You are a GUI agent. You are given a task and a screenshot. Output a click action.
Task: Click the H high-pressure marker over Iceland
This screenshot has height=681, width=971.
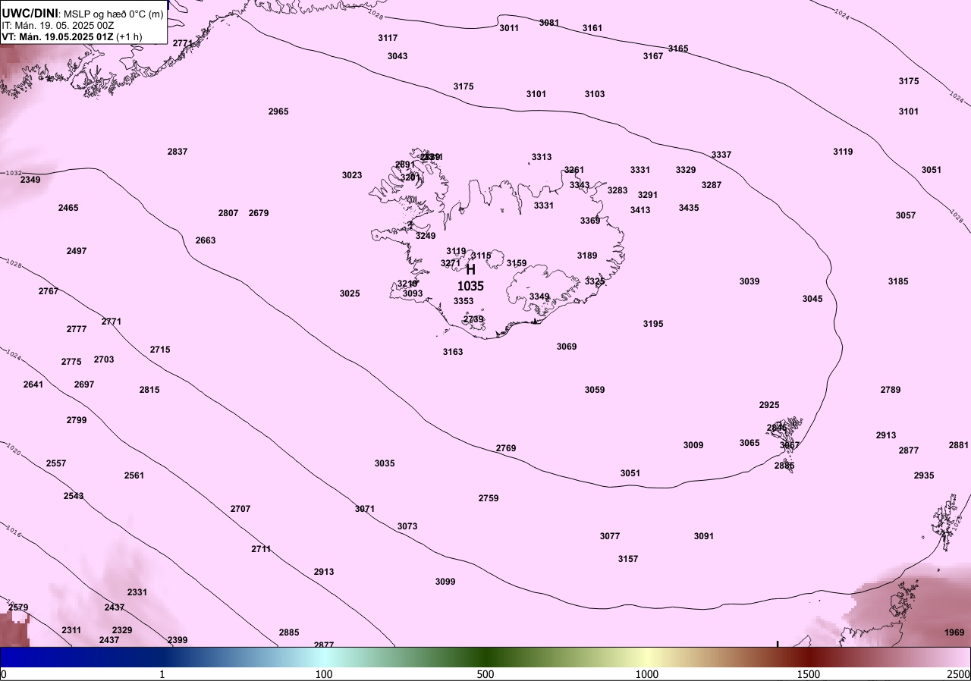pos(470,269)
